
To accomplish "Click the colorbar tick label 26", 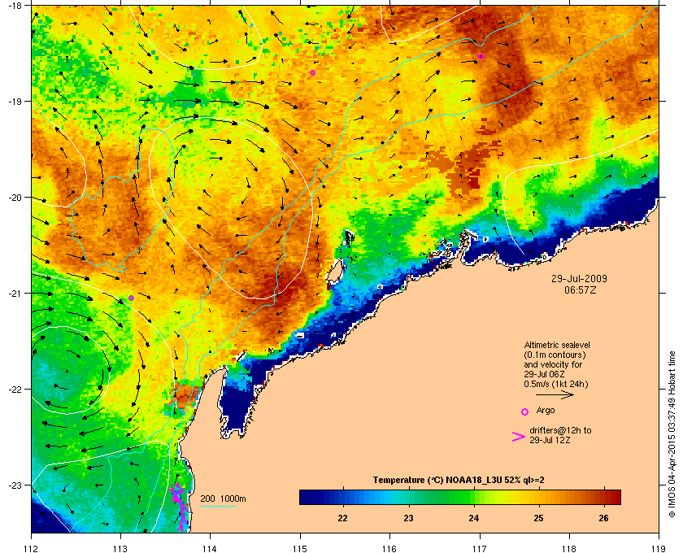I will click(x=603, y=518).
